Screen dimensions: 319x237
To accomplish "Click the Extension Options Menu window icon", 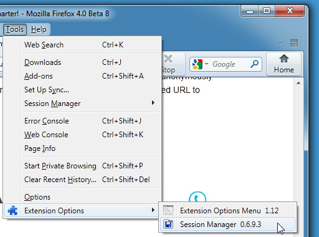I will pos(168,210).
